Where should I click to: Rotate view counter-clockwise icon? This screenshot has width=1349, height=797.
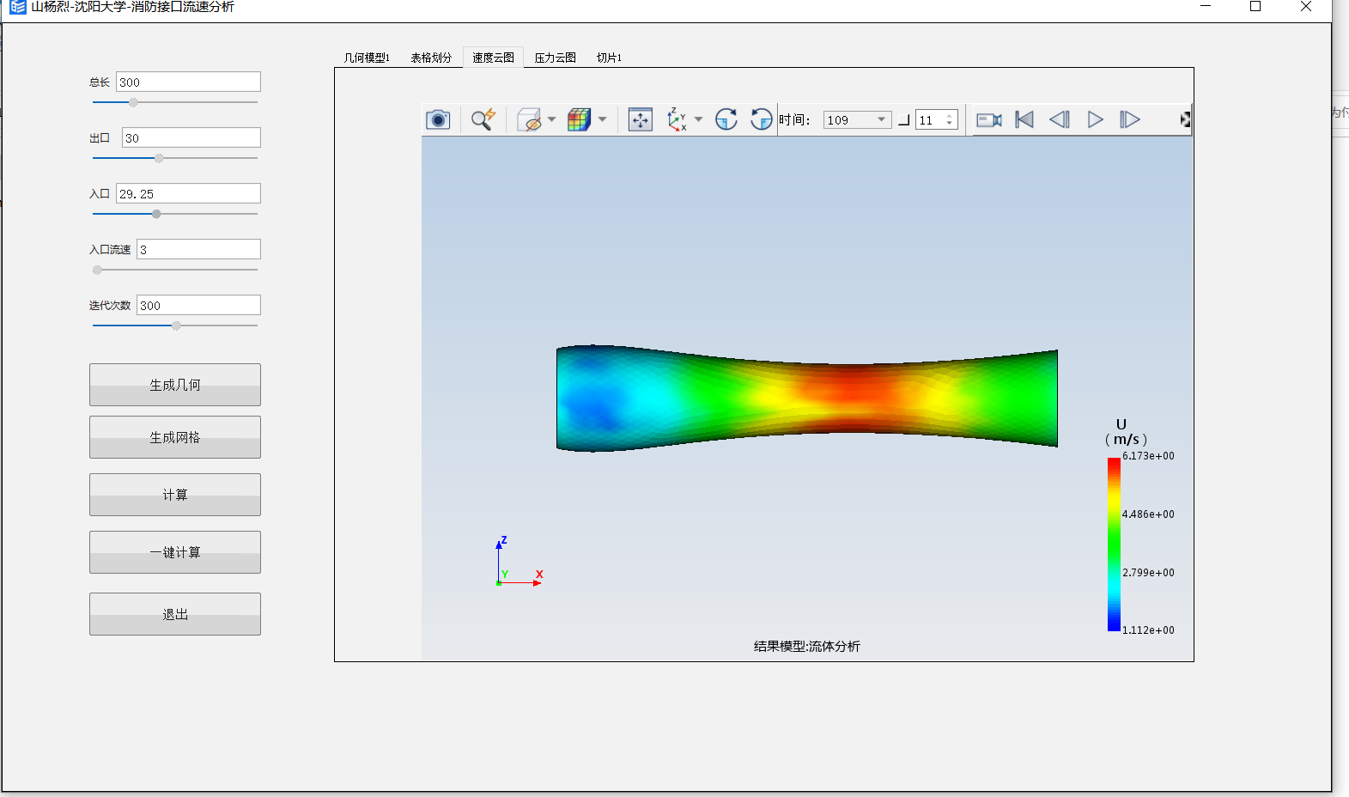761,119
